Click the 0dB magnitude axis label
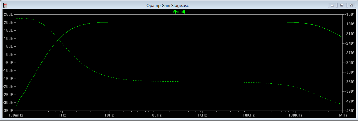The image size is (358, 121). (10, 54)
